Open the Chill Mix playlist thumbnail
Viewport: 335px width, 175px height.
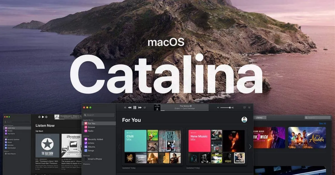pyautogui.click(x=136, y=141)
